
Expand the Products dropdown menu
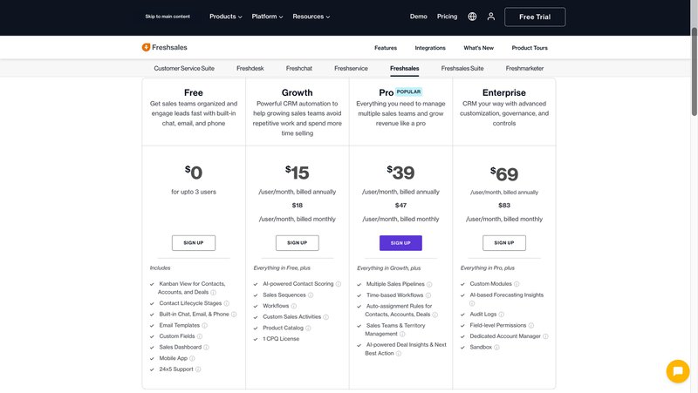click(226, 17)
